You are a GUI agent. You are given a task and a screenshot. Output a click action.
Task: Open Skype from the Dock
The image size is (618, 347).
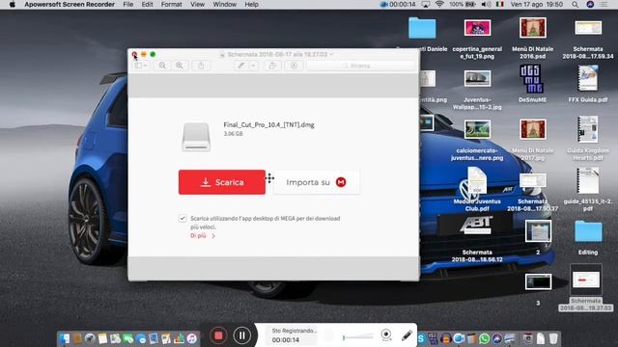421,338
